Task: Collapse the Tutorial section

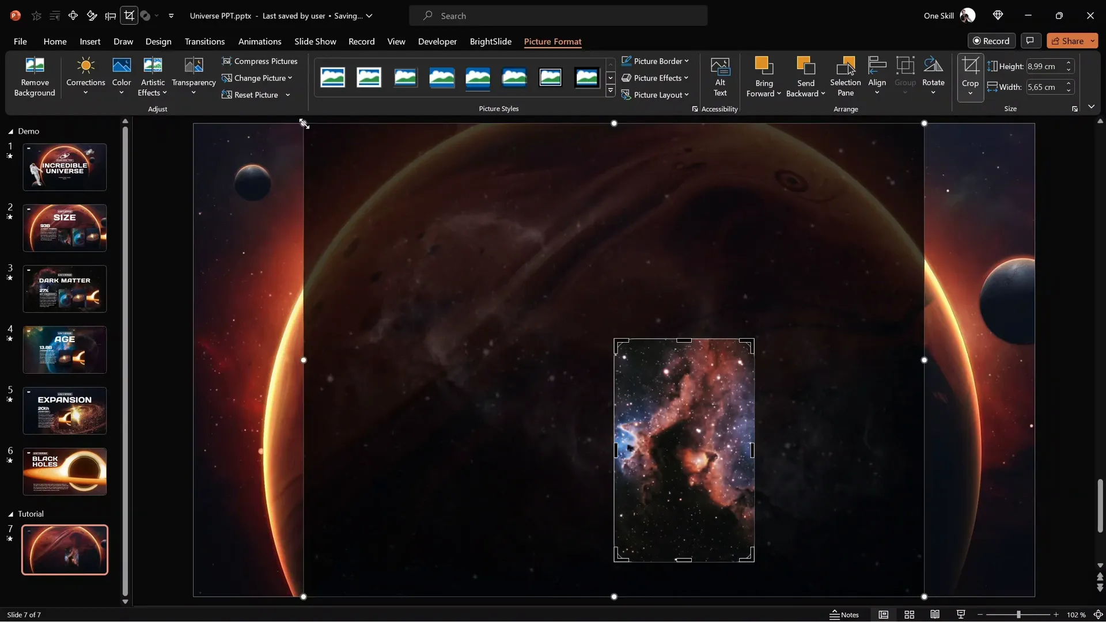Action: click(10, 514)
